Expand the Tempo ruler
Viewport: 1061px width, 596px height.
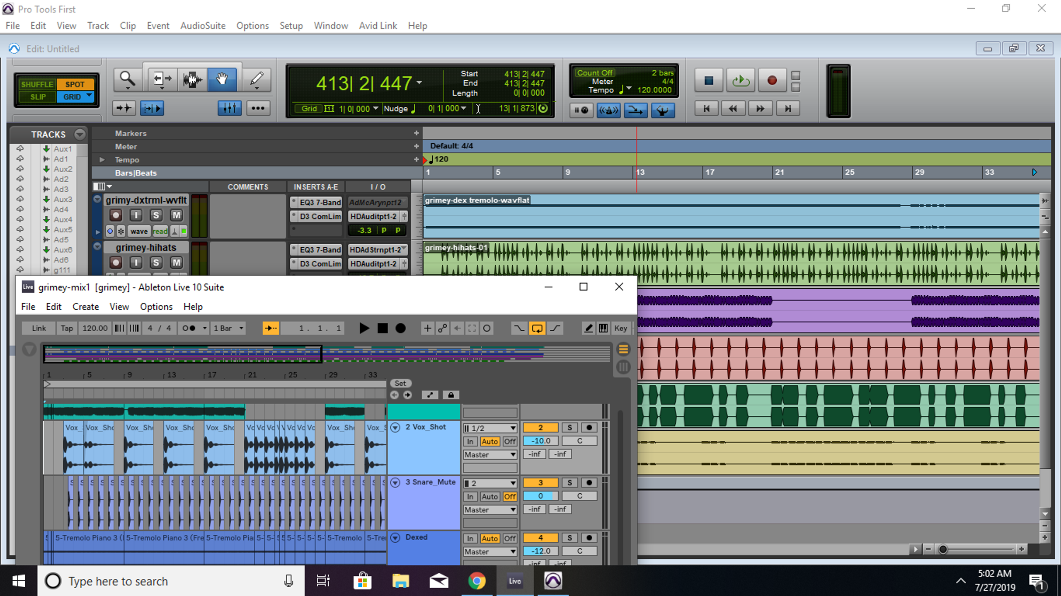coord(102,159)
